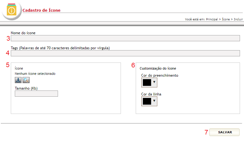
Task: Click the Cadastro de Ícone title
Action: coord(41,10)
